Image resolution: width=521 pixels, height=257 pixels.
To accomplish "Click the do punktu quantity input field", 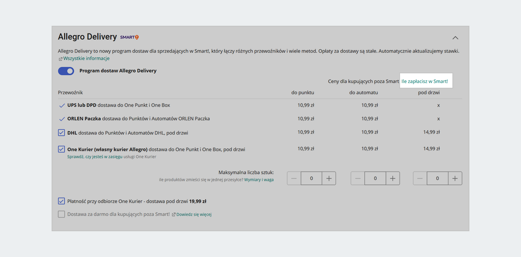I will [311, 178].
